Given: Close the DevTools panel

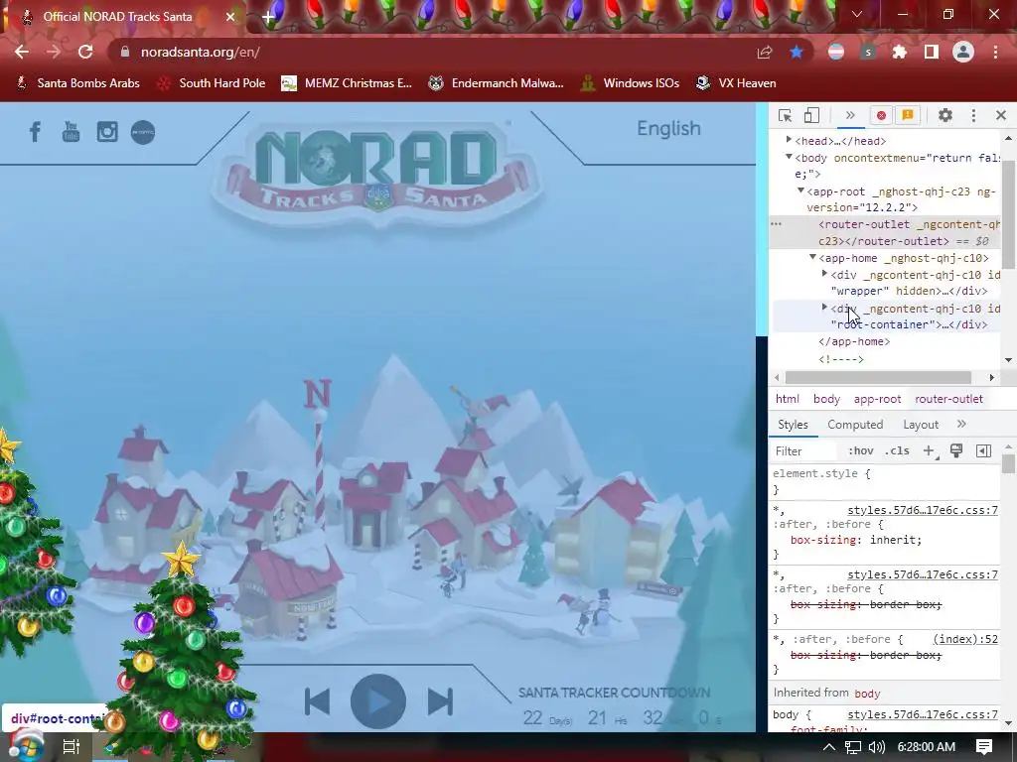Looking at the screenshot, I should [1001, 115].
